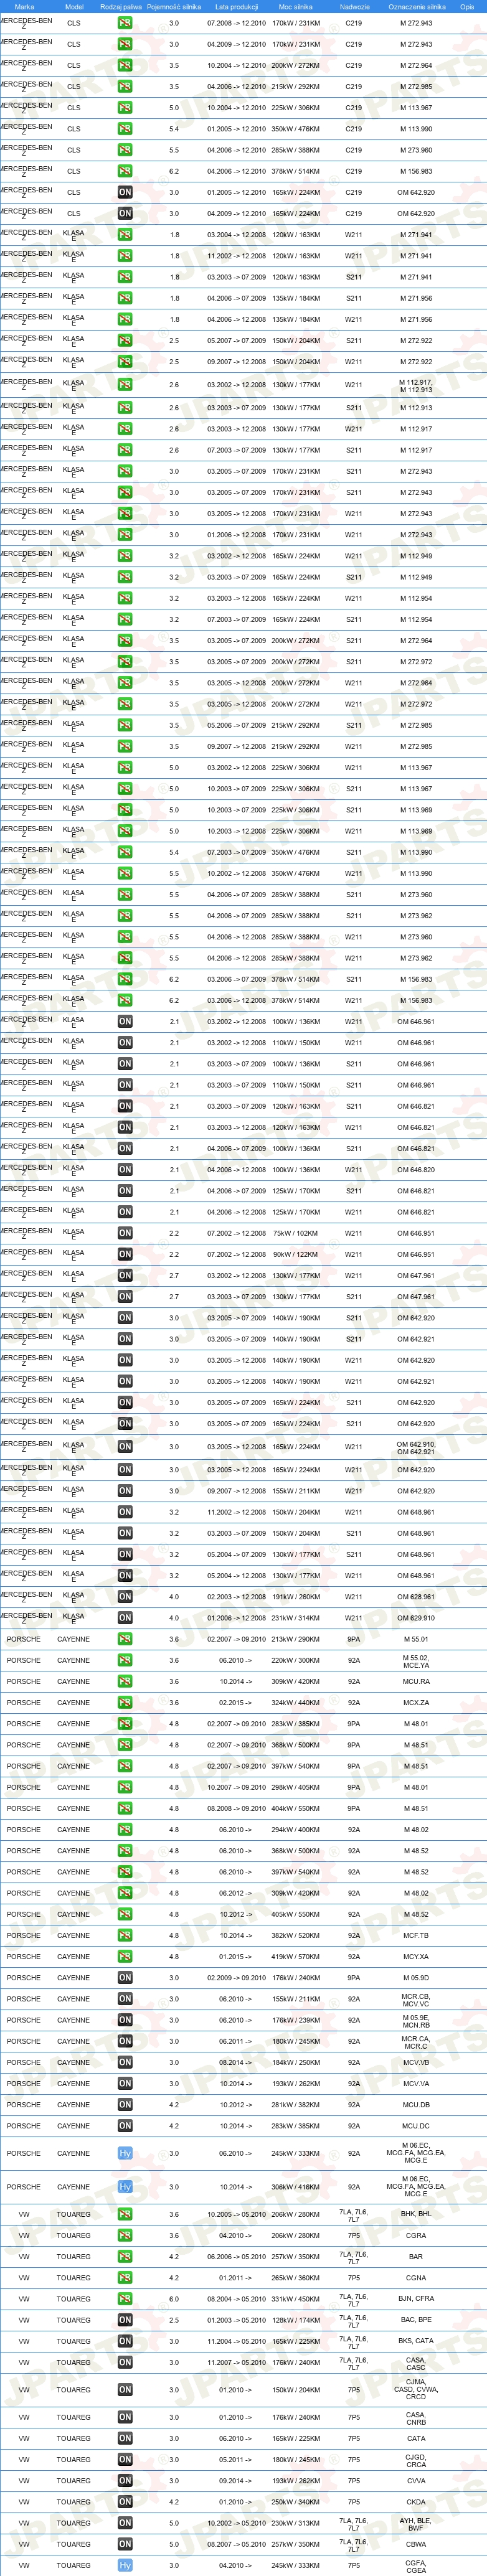Click engine code 'BHK, BHL' in Touareg row

(416, 2214)
